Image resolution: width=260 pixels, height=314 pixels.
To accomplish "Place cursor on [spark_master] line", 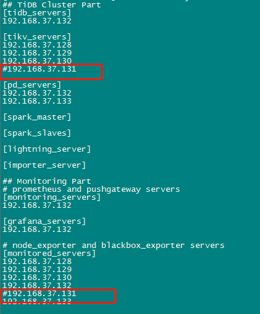I will click(37, 117).
